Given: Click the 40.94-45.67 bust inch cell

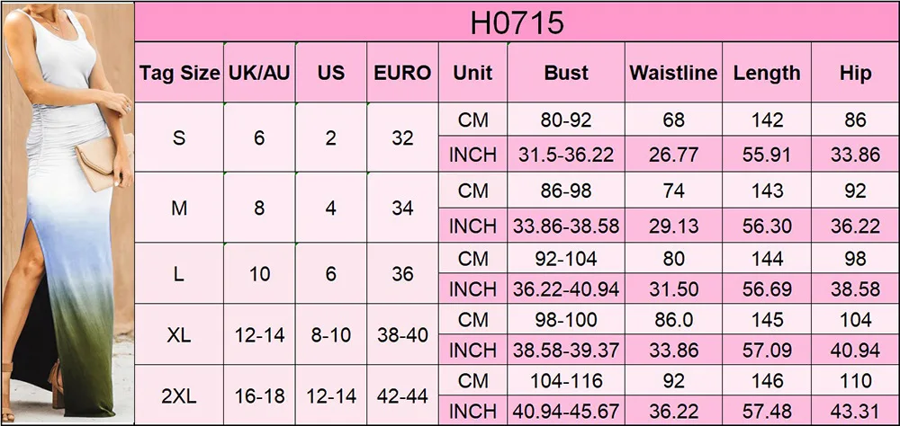Looking at the screenshot, I should 566,411.
